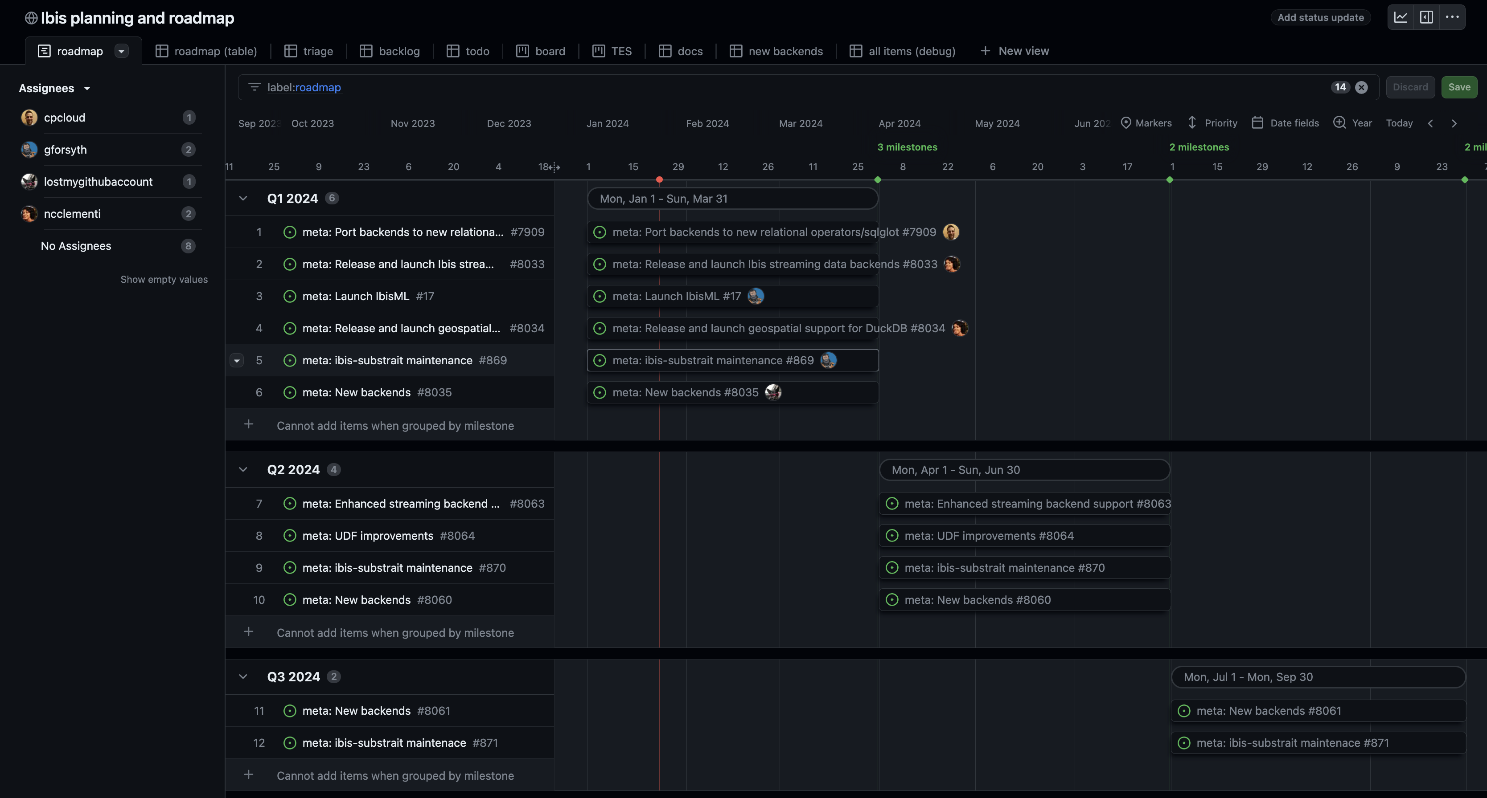Click the red today marker on the timeline
The image size is (1487, 798).
tap(659, 180)
